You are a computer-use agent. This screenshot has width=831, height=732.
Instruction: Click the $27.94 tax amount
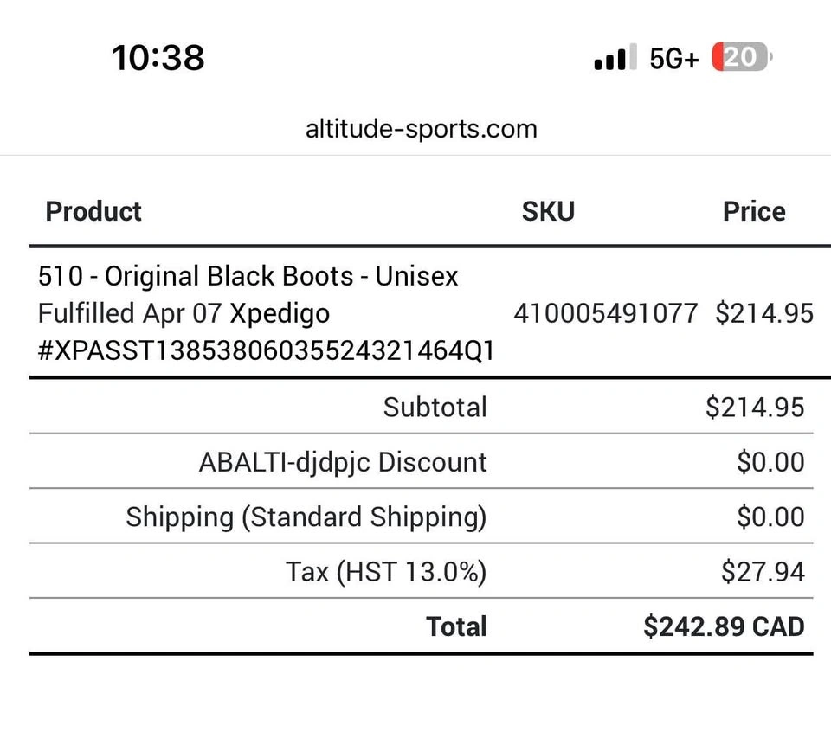pyautogui.click(x=763, y=571)
